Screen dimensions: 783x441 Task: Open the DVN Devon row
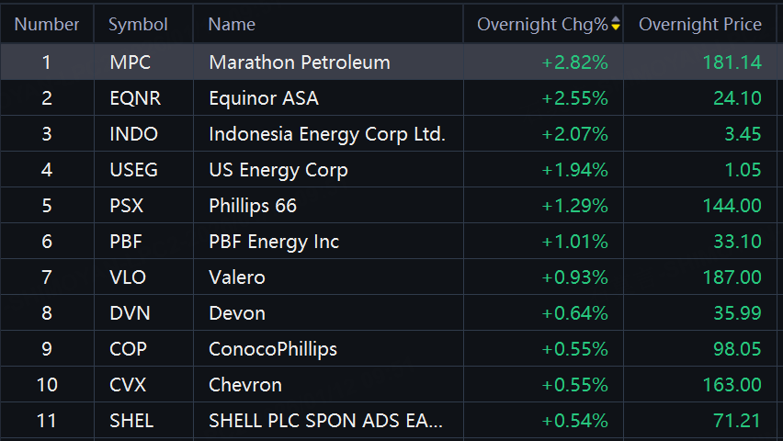[237, 313]
